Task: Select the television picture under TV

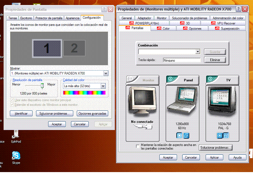Action: [x=222, y=101]
